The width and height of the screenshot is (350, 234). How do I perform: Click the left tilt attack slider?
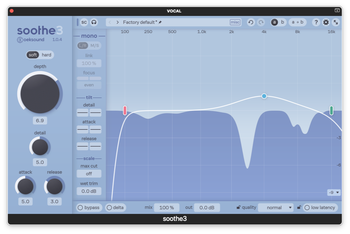[82, 129]
